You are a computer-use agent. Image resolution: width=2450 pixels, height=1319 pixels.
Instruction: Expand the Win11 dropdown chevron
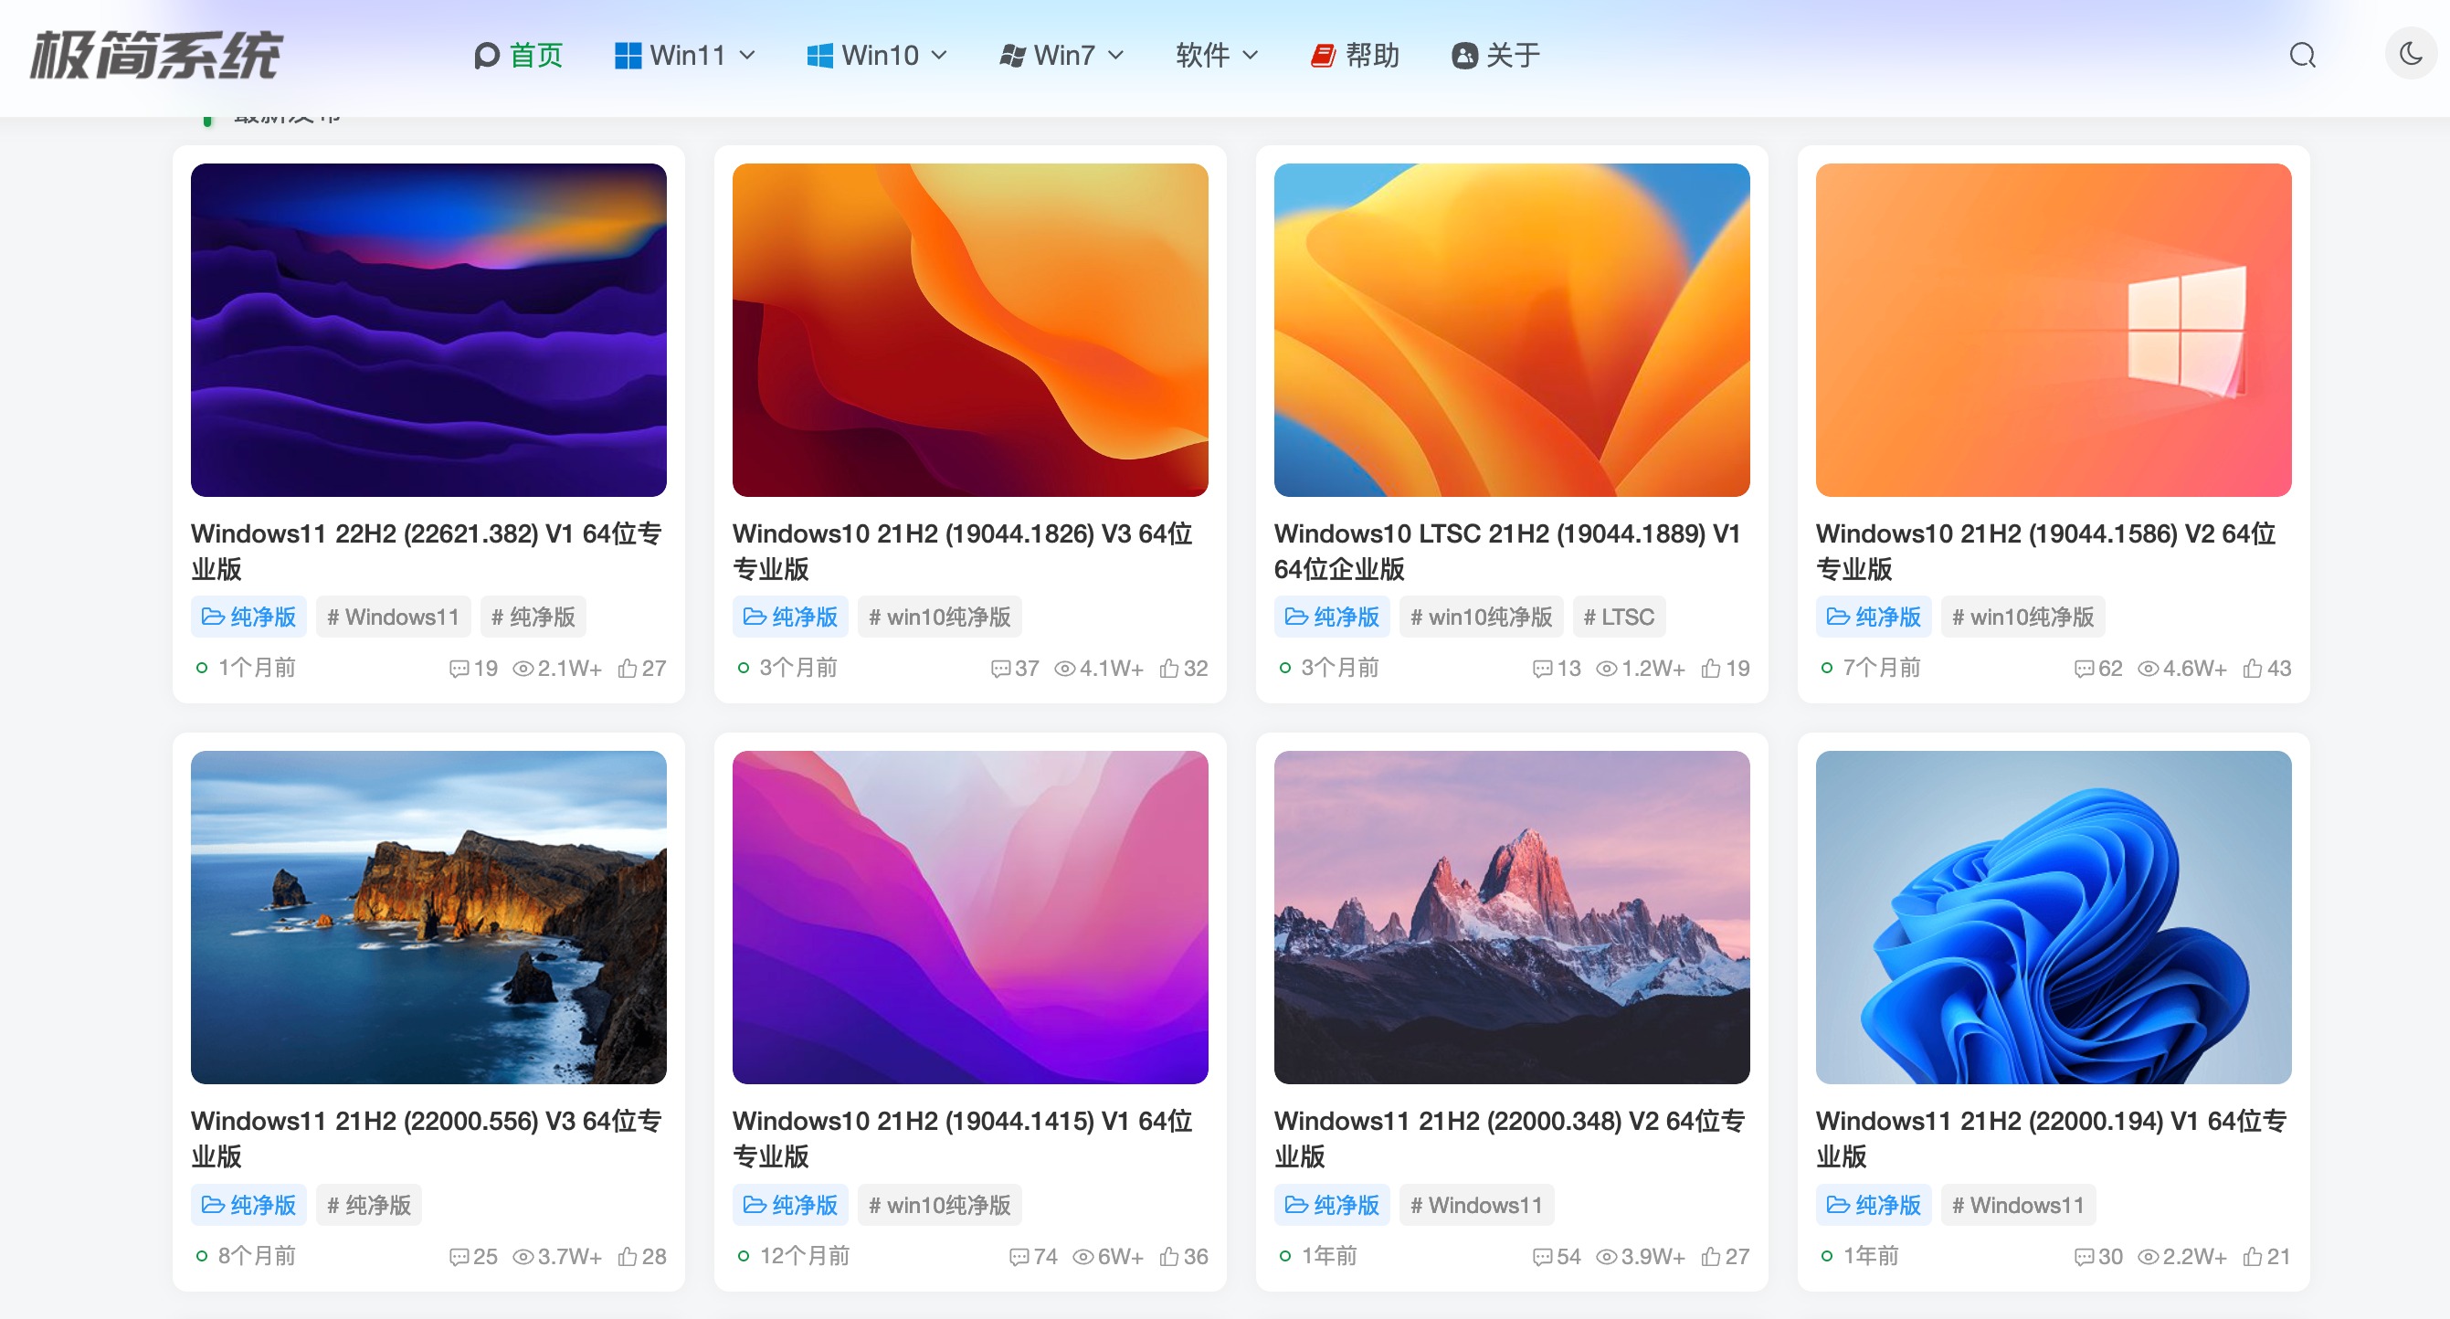(747, 55)
